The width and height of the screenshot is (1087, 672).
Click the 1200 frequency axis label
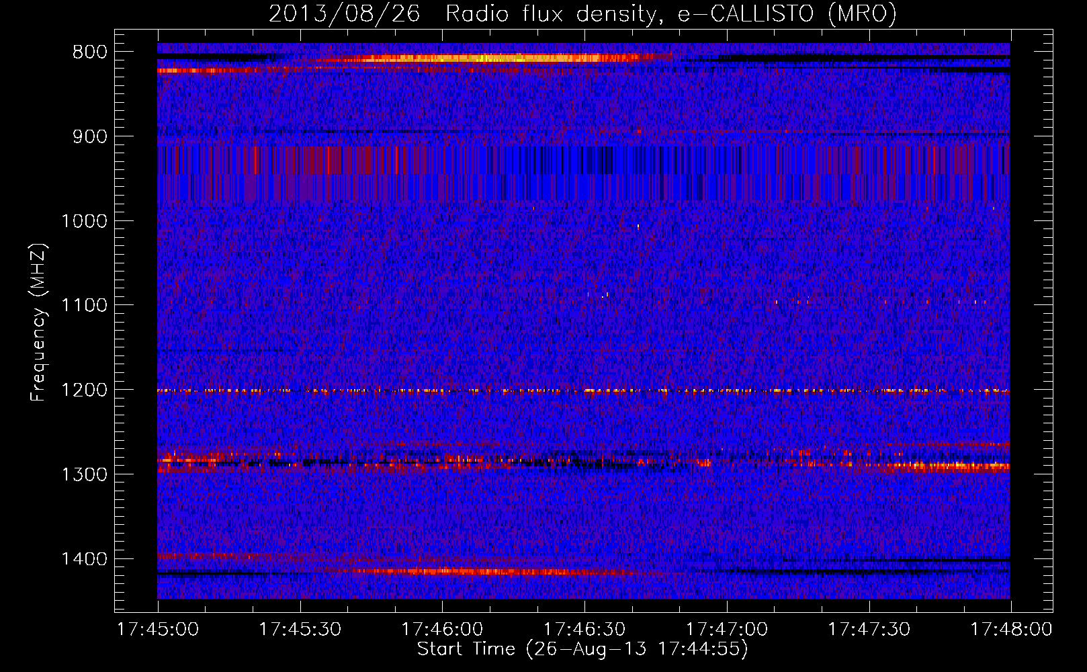(84, 390)
